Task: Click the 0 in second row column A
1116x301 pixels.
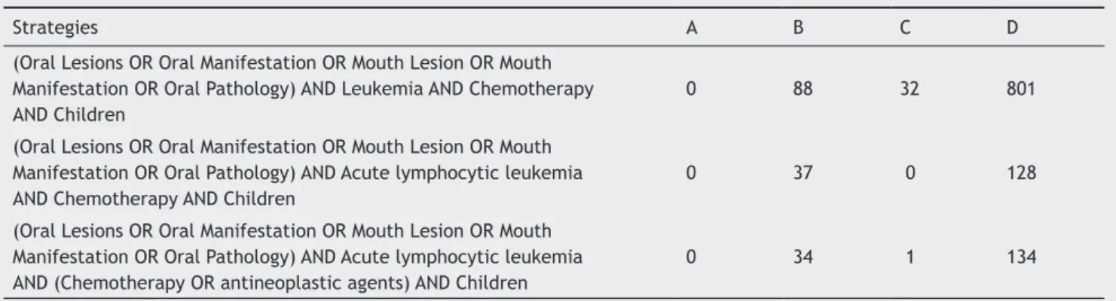Action: pos(689,173)
